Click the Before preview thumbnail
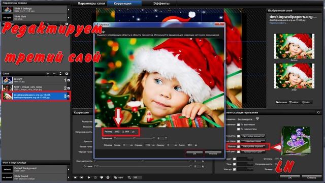Image resolution: width=325 pixels, height=183 pixels. pyautogui.click(x=294, y=46)
